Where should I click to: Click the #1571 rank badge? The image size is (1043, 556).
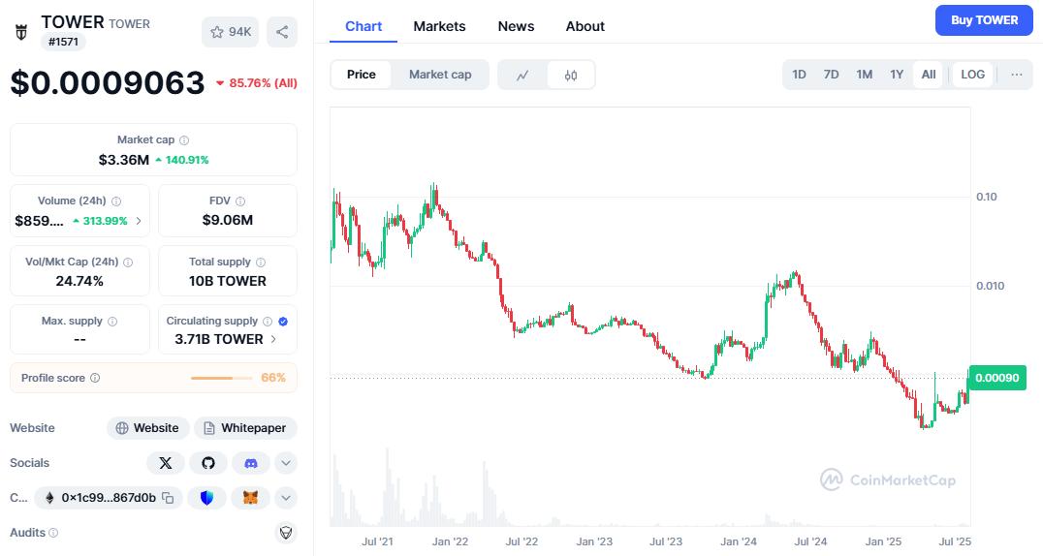click(x=63, y=42)
